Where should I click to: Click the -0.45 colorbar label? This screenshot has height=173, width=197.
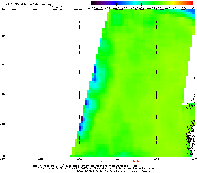[134, 9]
